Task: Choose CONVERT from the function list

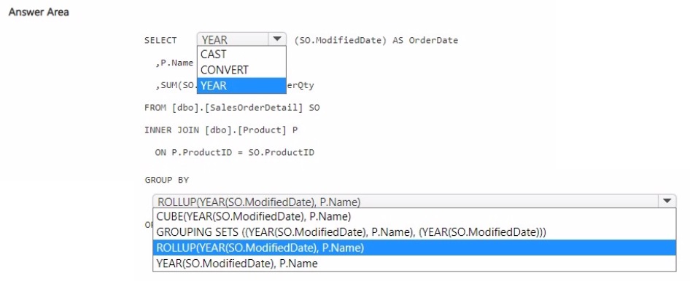Action: click(x=241, y=70)
